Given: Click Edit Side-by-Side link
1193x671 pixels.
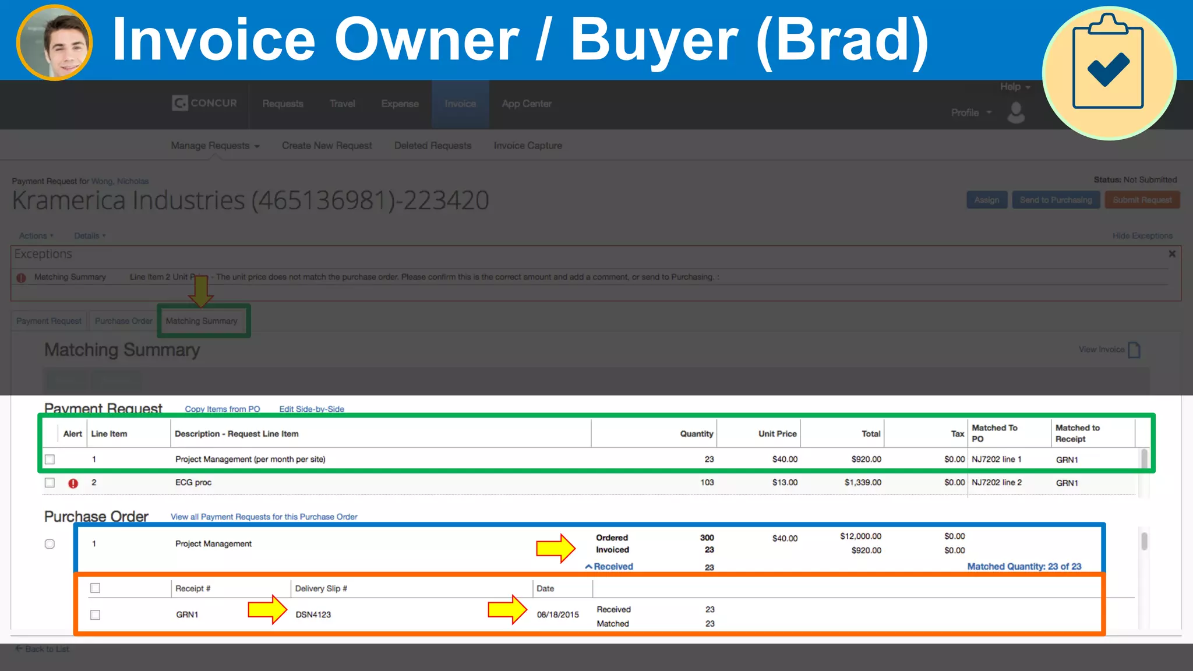Looking at the screenshot, I should coord(312,409).
